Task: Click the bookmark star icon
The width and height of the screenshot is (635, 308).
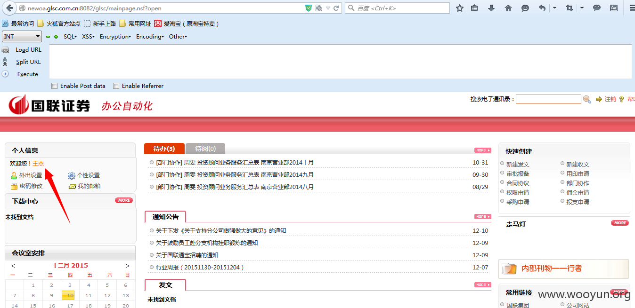Action: (460, 8)
